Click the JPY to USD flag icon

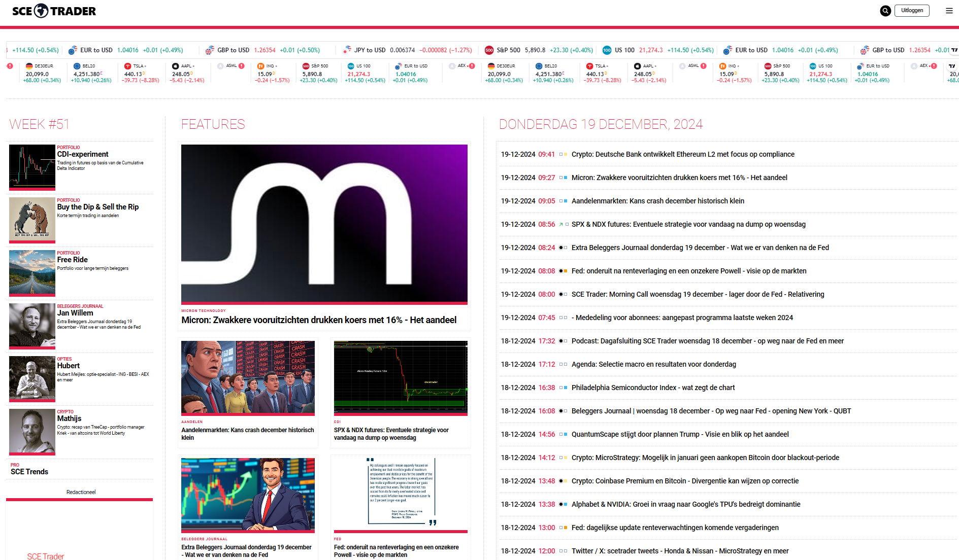347,50
